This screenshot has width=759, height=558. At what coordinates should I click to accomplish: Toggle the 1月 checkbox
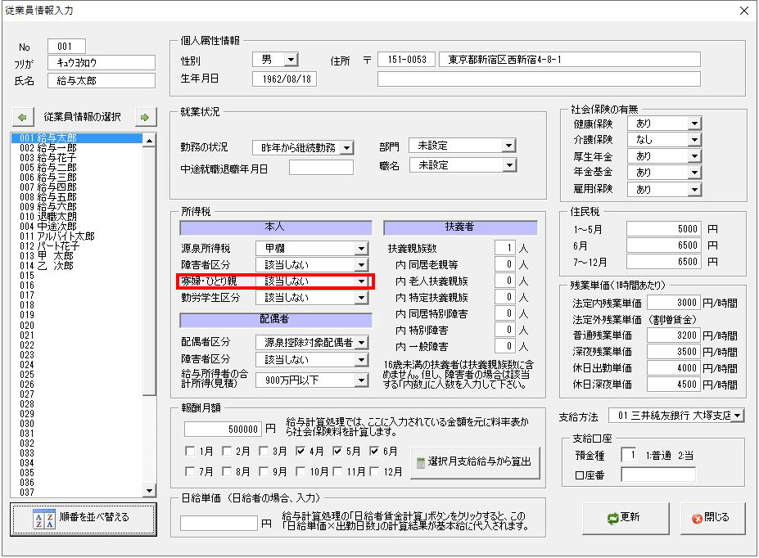pyautogui.click(x=190, y=451)
